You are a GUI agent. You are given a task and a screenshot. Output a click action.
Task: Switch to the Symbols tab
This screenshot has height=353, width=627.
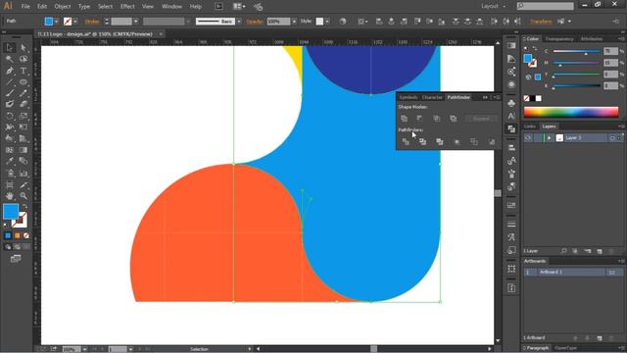409,97
